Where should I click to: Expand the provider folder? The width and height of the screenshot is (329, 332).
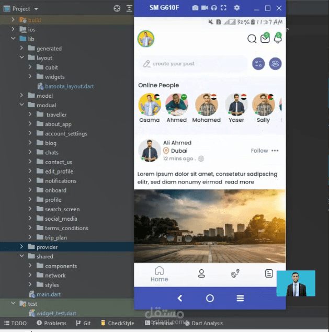[x=21, y=247]
